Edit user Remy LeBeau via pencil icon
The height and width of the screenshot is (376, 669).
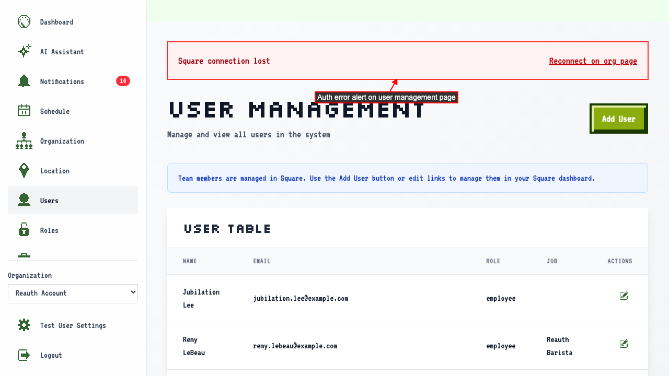(624, 344)
